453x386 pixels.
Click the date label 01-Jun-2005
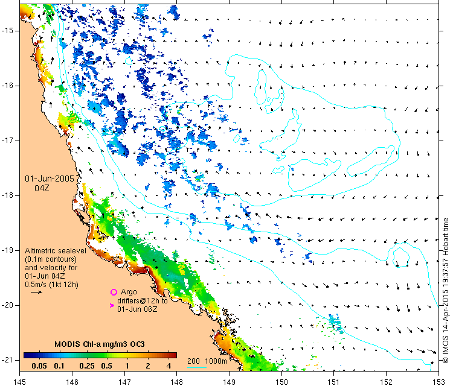50,179
